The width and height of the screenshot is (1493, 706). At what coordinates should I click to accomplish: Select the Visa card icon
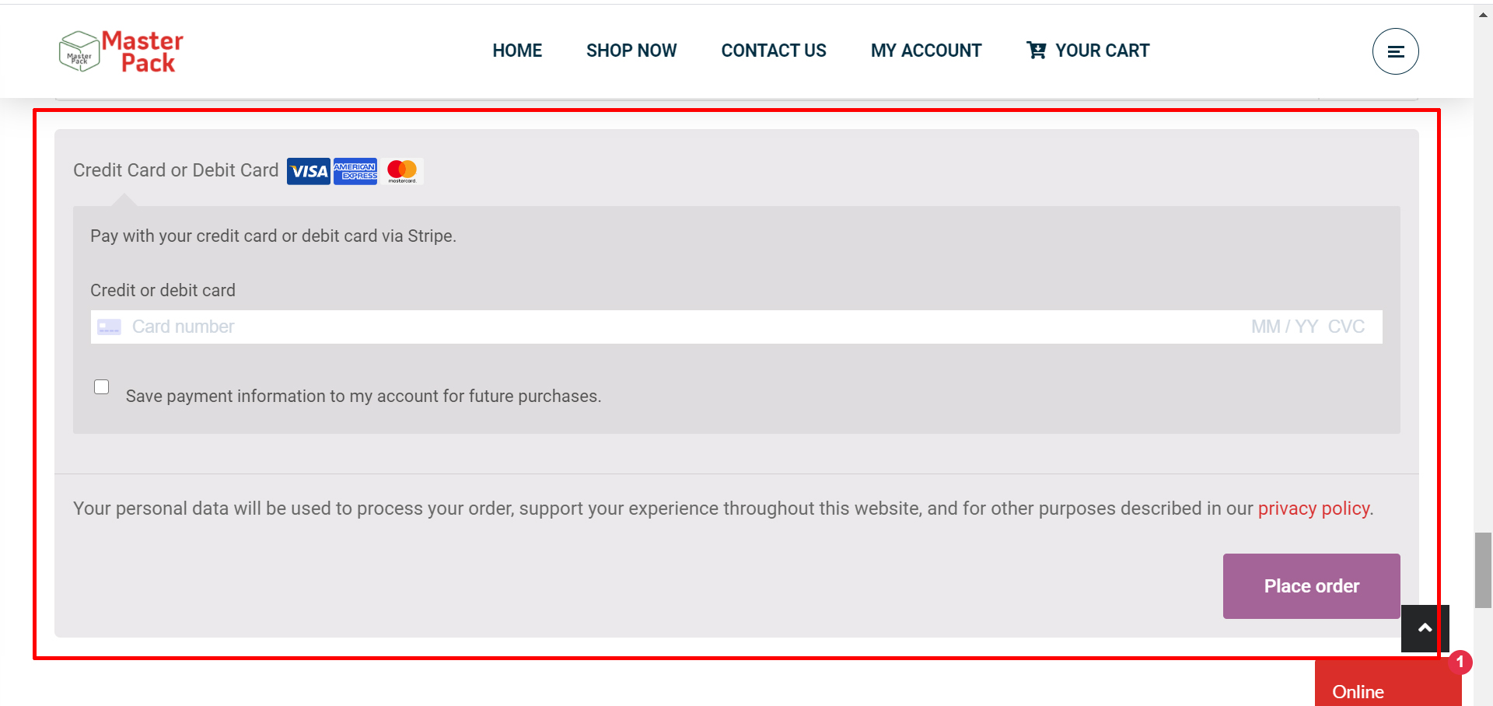point(308,170)
